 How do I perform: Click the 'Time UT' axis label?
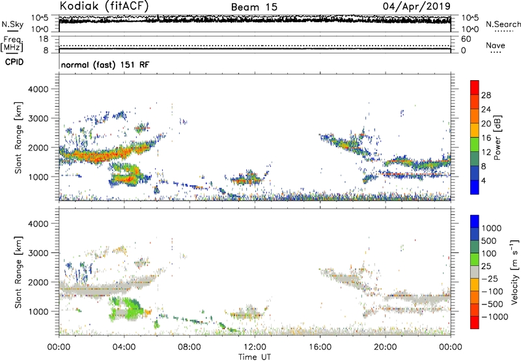[x=255, y=357]
